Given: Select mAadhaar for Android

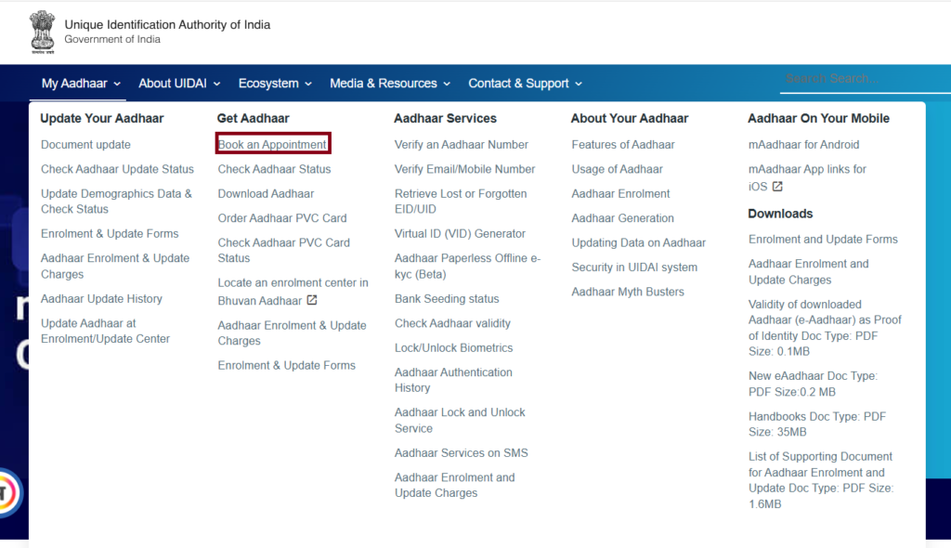Looking at the screenshot, I should 803,145.
